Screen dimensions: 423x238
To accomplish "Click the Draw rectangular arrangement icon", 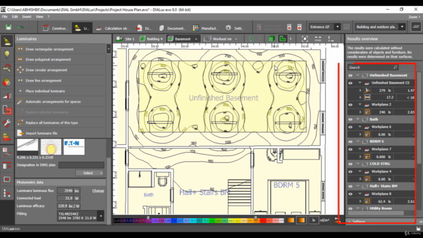I will (20, 49).
